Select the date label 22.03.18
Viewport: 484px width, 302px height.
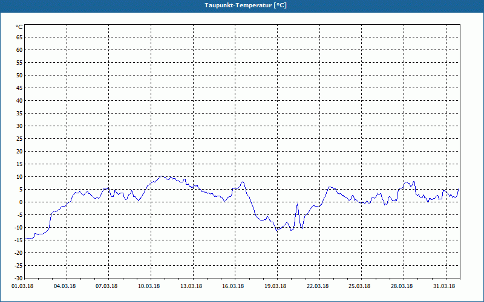tap(317, 286)
